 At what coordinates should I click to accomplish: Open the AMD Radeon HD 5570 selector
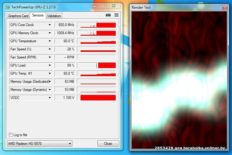coord(39,144)
